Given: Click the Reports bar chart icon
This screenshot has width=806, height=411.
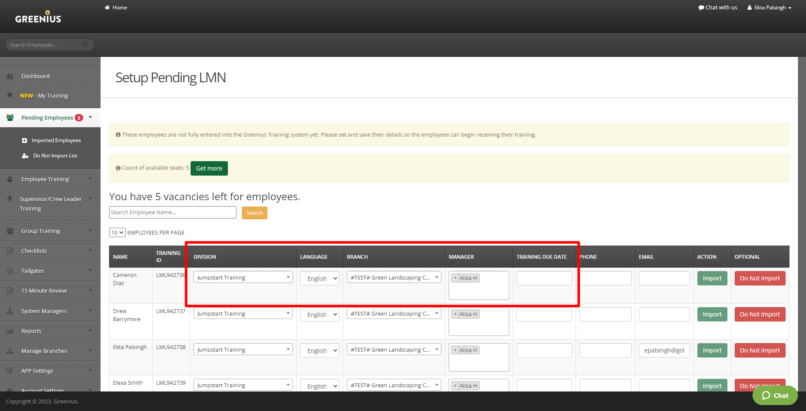Looking at the screenshot, I should click(x=10, y=331).
